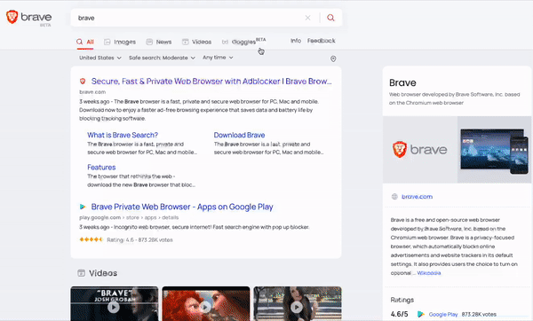The image size is (533, 321).
Task: Click the Google Play favicon beside second result
Action: click(x=83, y=207)
